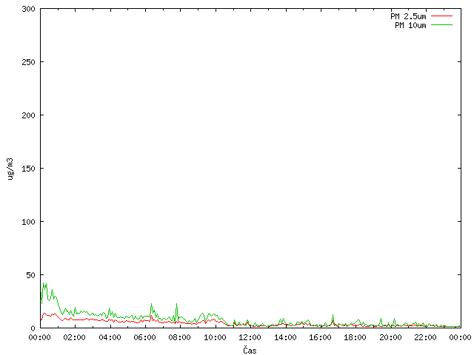
Task: Click the 12:00 time label
Action: coord(250,337)
